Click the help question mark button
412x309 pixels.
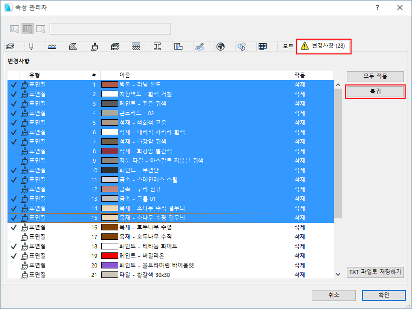(x=377, y=8)
